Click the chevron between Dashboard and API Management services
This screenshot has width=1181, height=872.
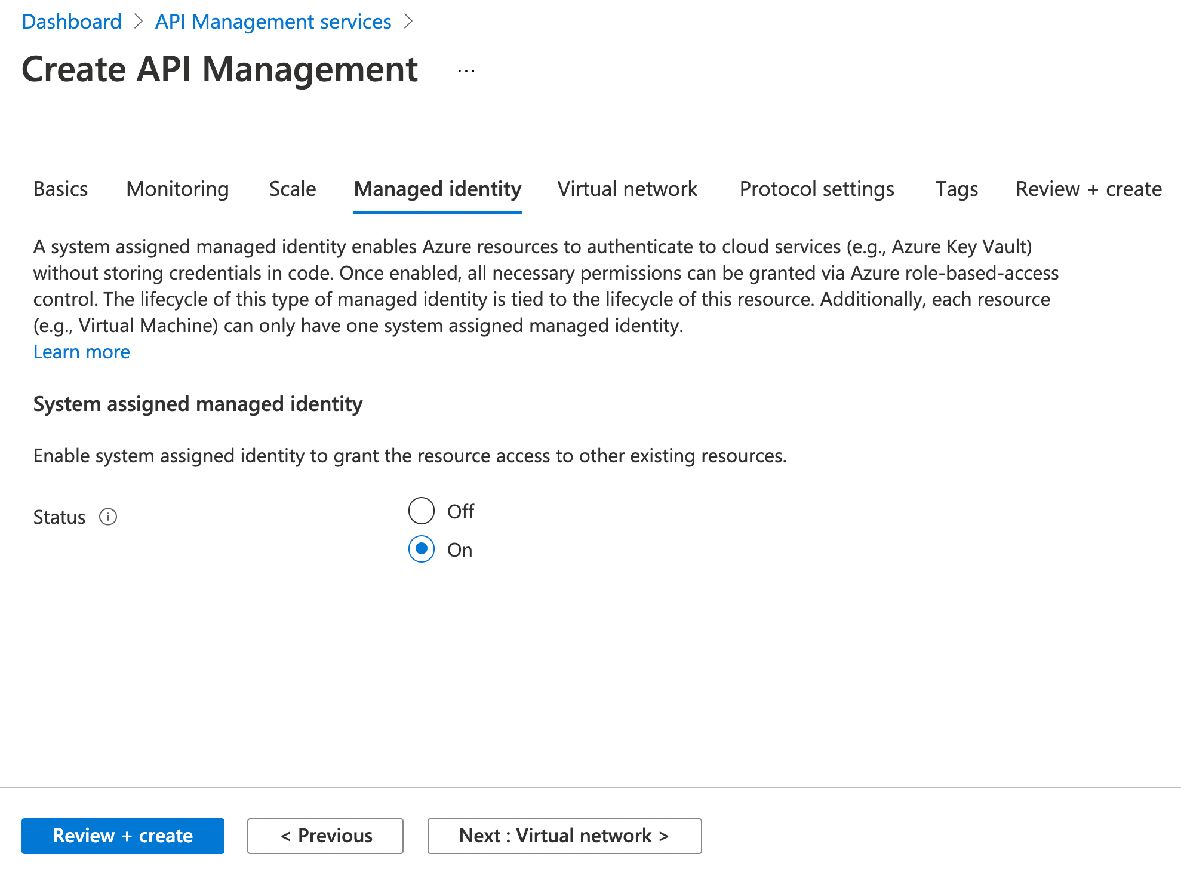pos(139,22)
